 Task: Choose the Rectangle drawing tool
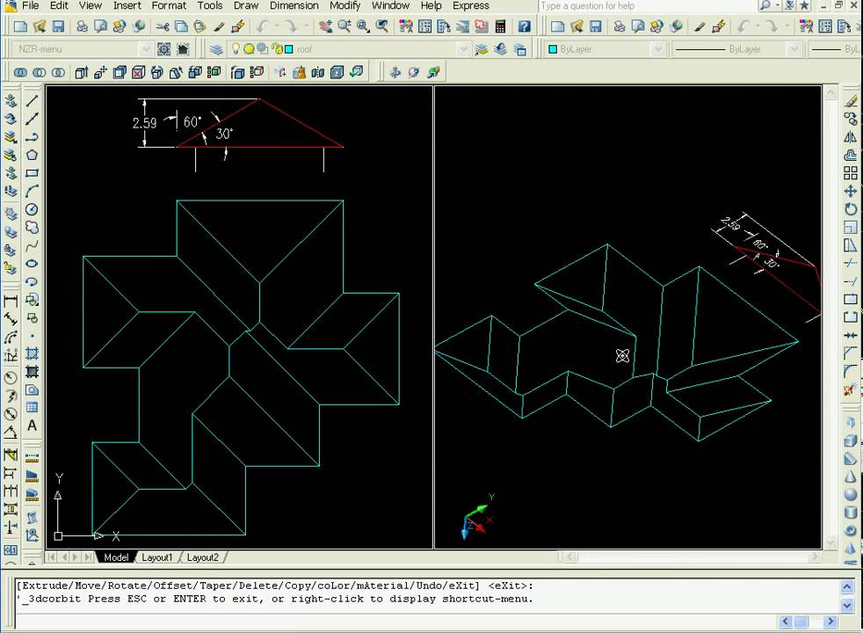pos(32,173)
